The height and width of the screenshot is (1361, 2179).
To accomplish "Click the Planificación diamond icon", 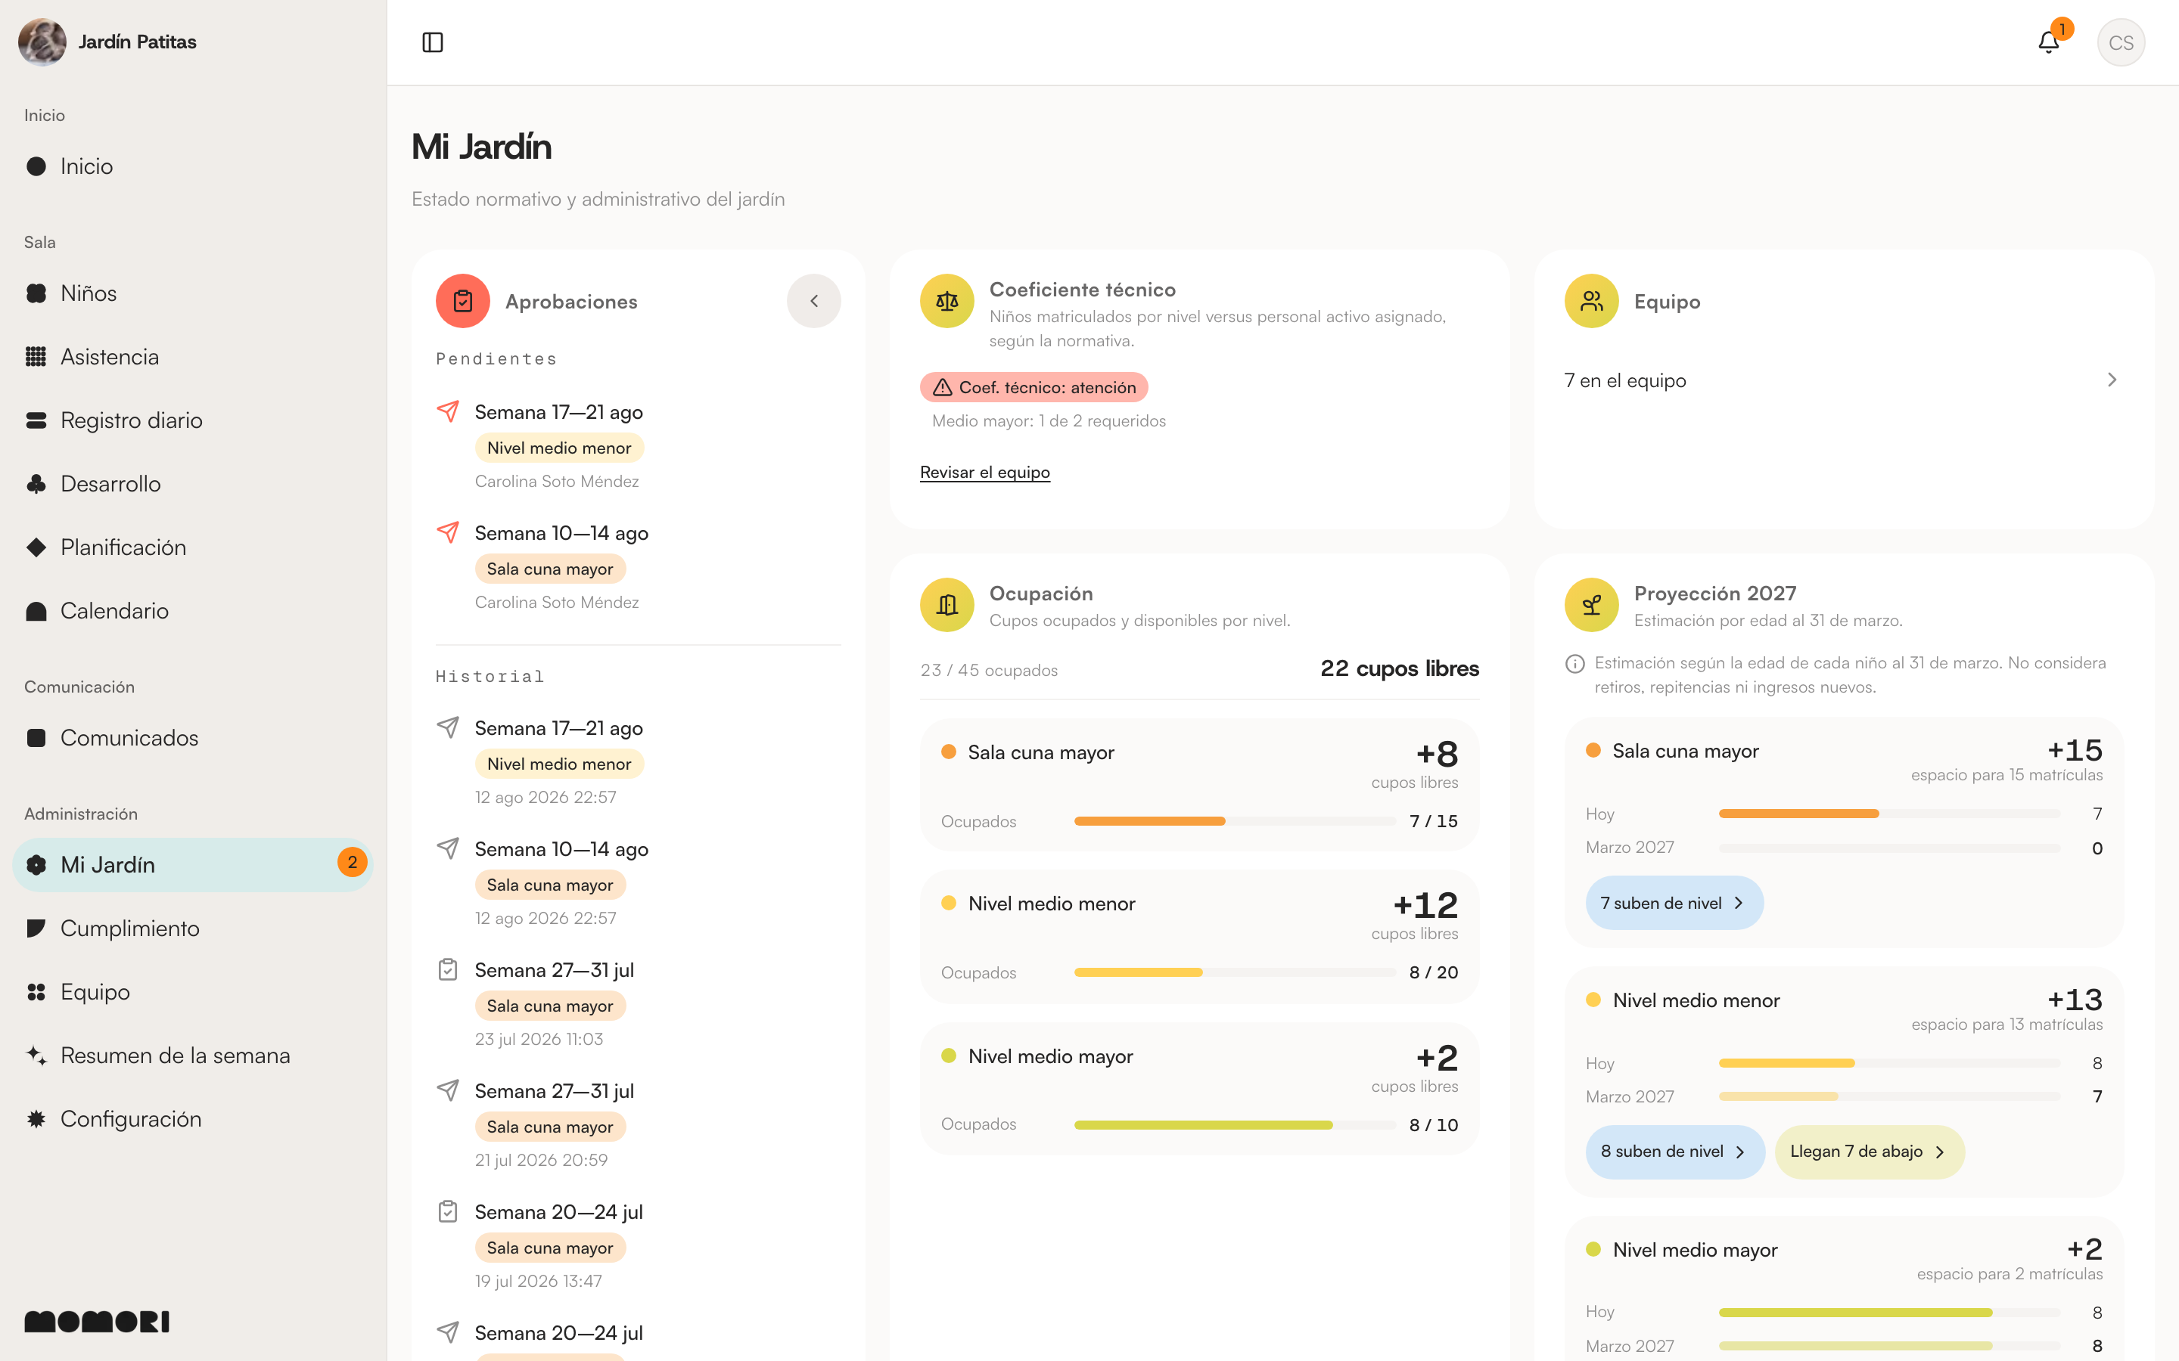I will pos(36,547).
